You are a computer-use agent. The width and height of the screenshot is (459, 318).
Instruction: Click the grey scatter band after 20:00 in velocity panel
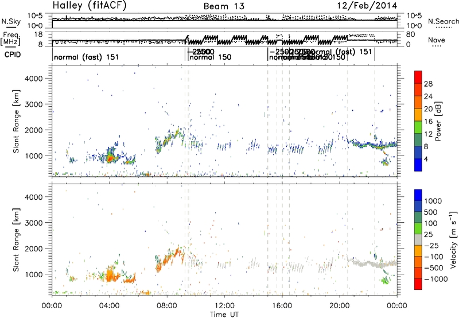coord(372,263)
